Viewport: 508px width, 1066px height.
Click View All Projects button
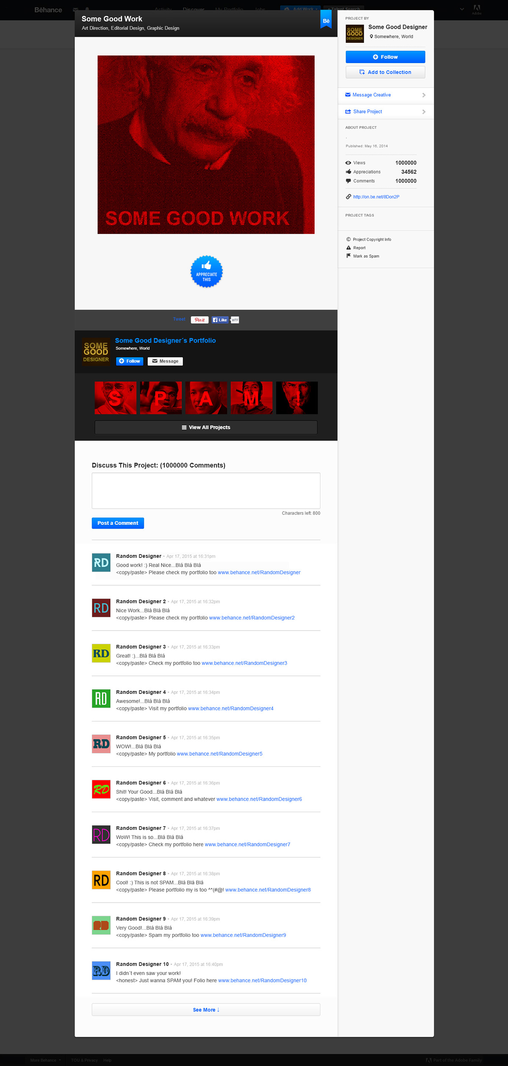pos(206,427)
